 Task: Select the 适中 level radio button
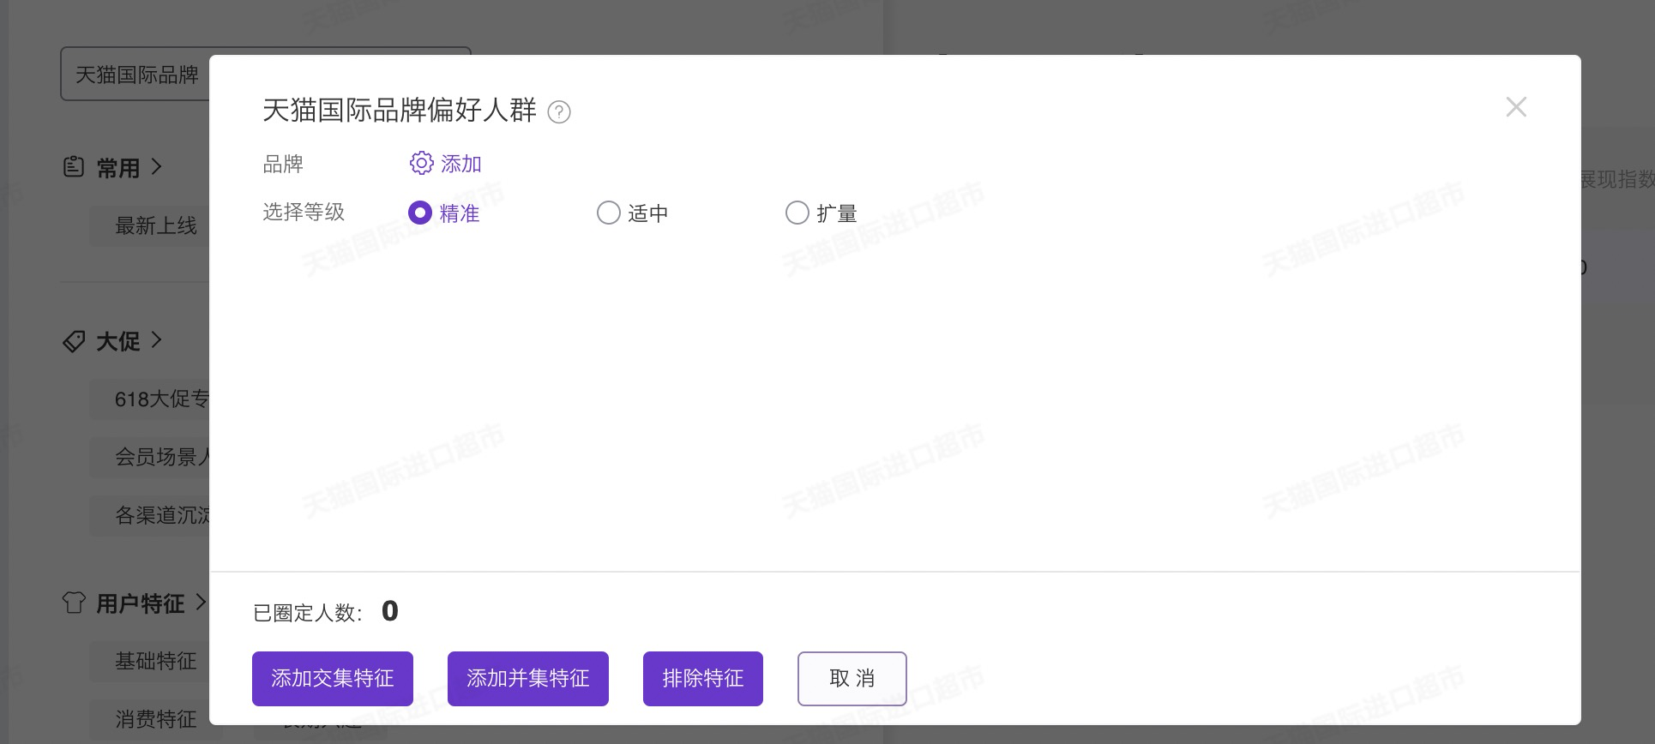[609, 213]
